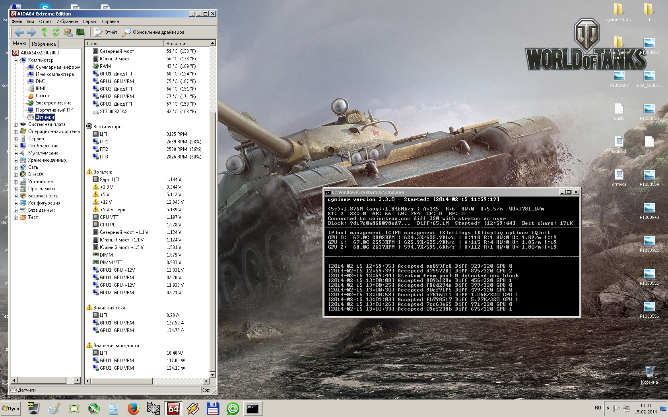
Task: Open the green @ mail taskbar icon
Action: point(233,409)
